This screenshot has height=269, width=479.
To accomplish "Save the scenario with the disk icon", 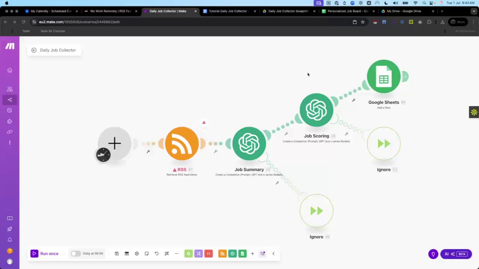I will click(x=117, y=254).
